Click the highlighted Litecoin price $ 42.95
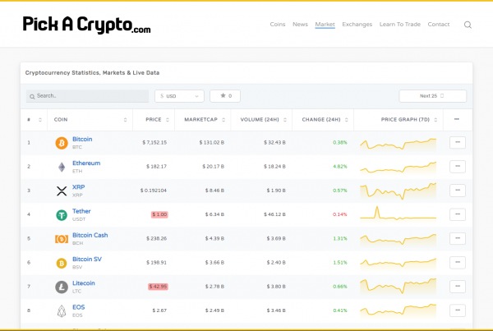This screenshot has height=331, width=493. [158, 287]
